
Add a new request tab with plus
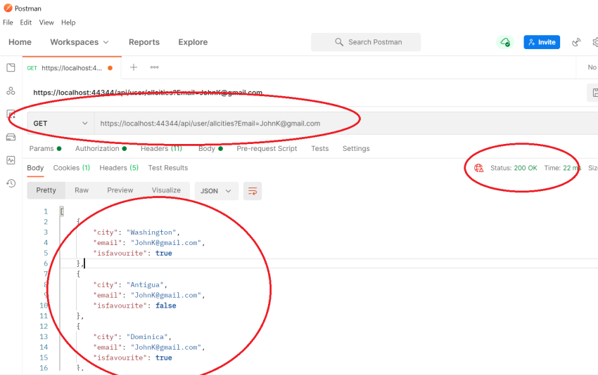coord(134,67)
